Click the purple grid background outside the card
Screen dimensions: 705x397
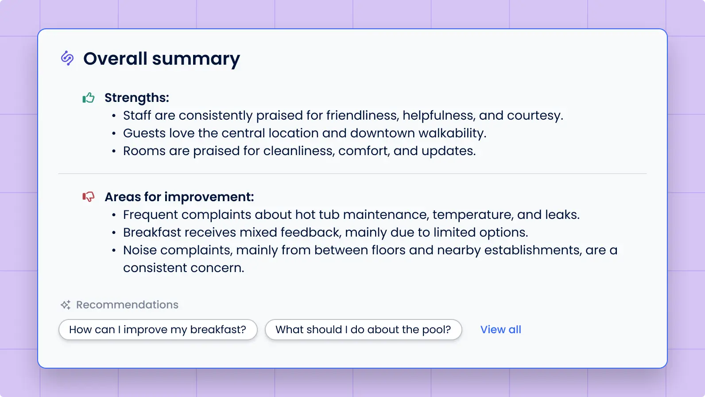18,199
